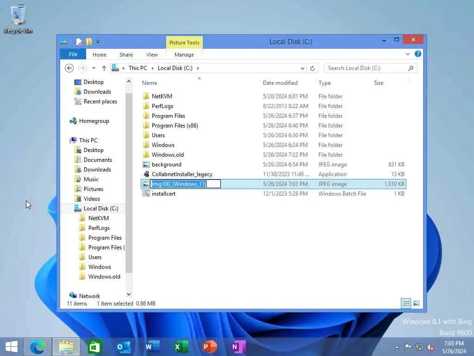Open Desktop under Favorites in sidebar
Viewport: 474px width, 356px height.
pyautogui.click(x=94, y=82)
